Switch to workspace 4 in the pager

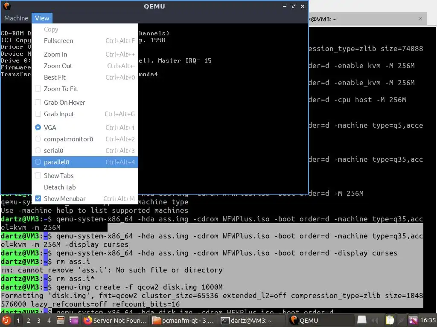49,321
